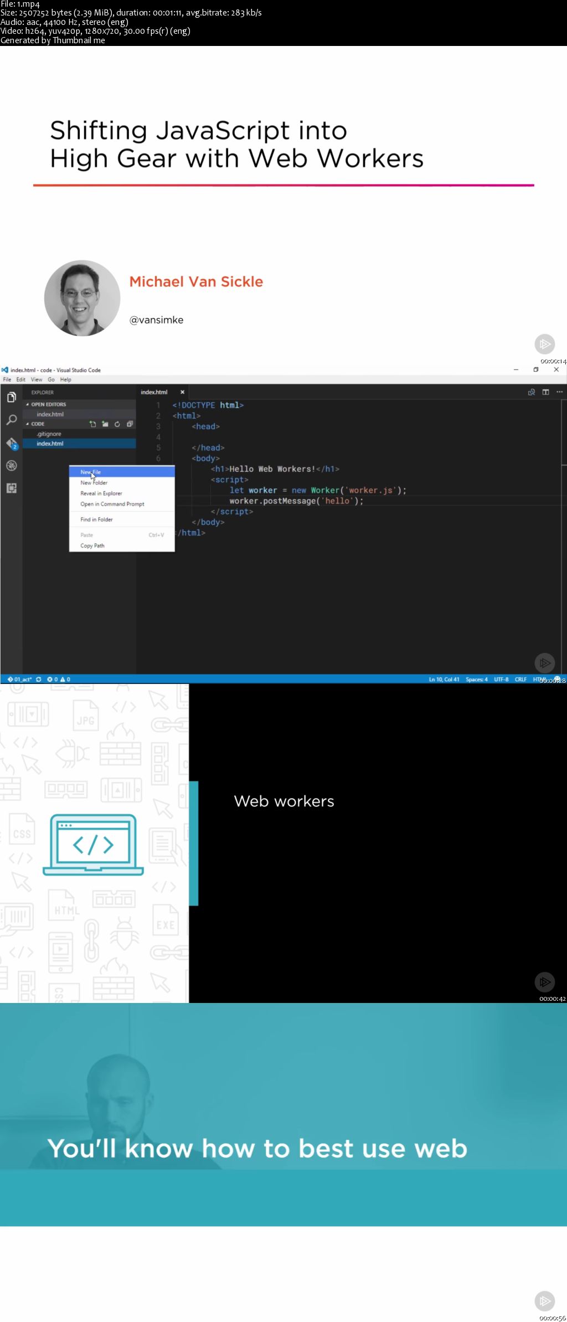Click the <!DOCTYPE html> line in editor
567x1322 pixels.
208,405
